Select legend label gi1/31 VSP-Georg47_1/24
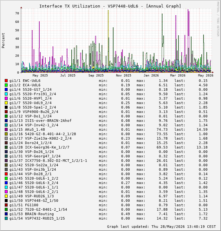The image size is (221, 231). (x=35, y=156)
